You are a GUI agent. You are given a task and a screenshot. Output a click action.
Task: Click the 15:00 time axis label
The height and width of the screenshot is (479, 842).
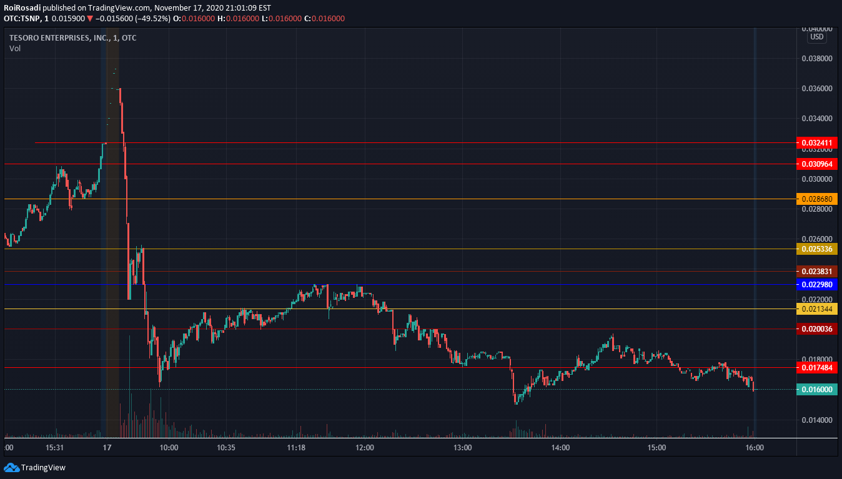pyautogui.click(x=657, y=448)
